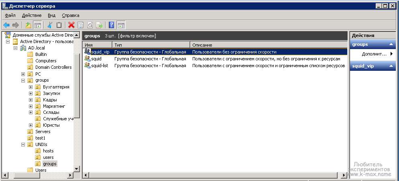Click the tree pane scroll-down arrow
This screenshot has height=181, width=399.
(77, 169)
